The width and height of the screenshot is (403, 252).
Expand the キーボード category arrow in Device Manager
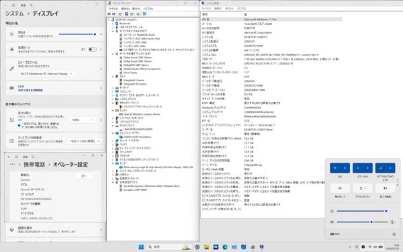113,87
